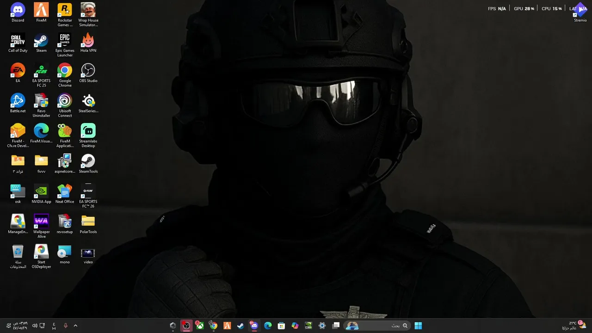Open the NVIDIA app in the taskbar
The width and height of the screenshot is (592, 333).
[308, 326]
